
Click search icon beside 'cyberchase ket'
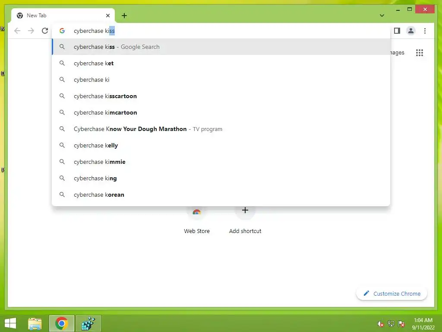pyautogui.click(x=62, y=63)
